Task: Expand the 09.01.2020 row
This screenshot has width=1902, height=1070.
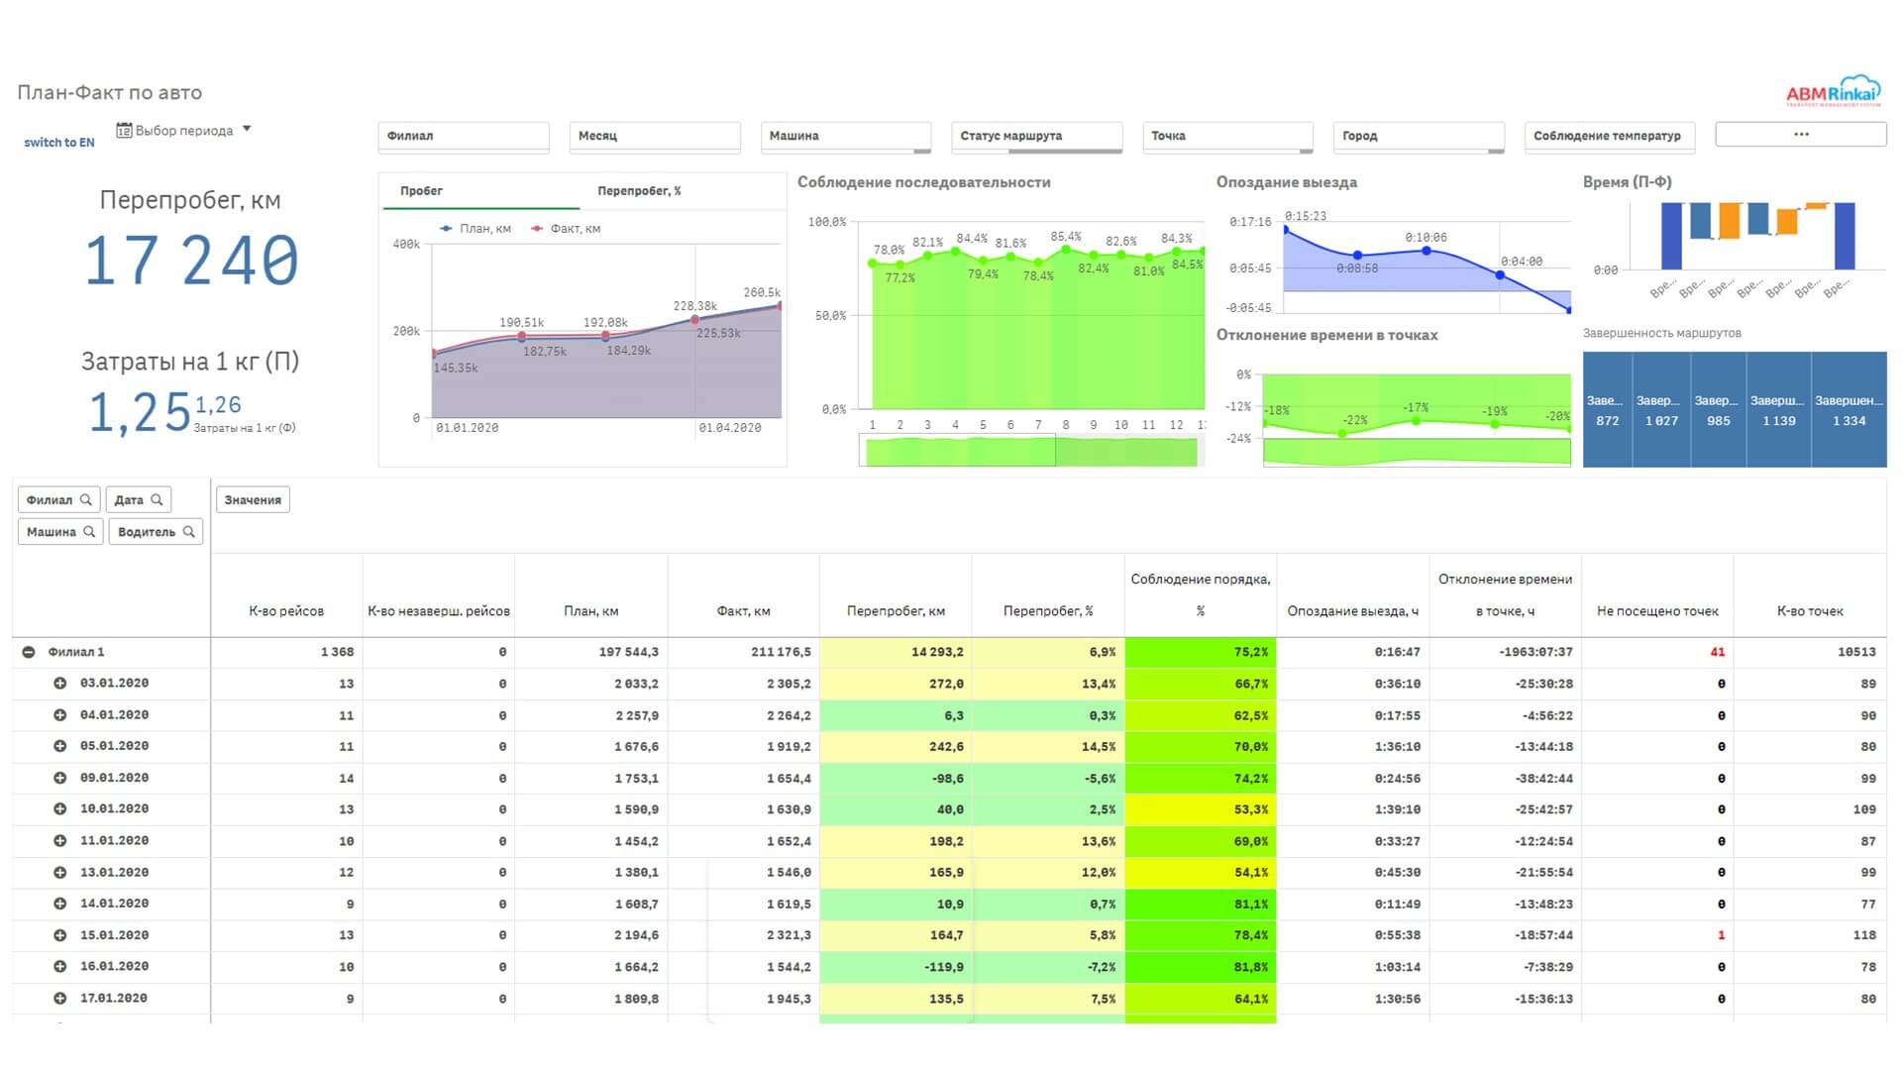Action: pyautogui.click(x=59, y=778)
